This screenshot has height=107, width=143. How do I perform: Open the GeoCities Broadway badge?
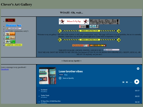click(10, 34)
